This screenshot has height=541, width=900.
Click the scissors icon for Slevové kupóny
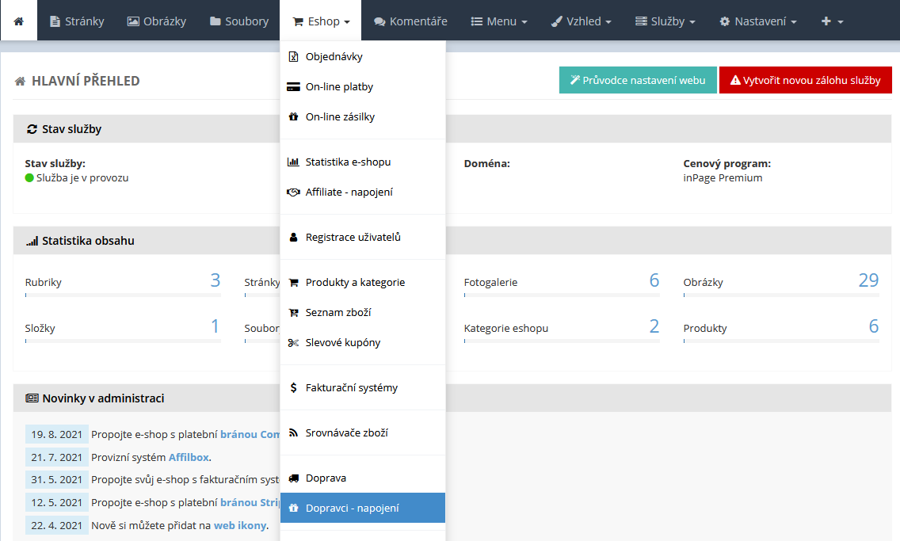293,343
